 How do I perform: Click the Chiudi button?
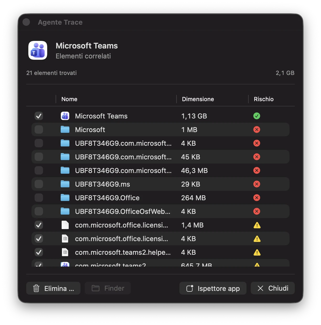coord(273,288)
